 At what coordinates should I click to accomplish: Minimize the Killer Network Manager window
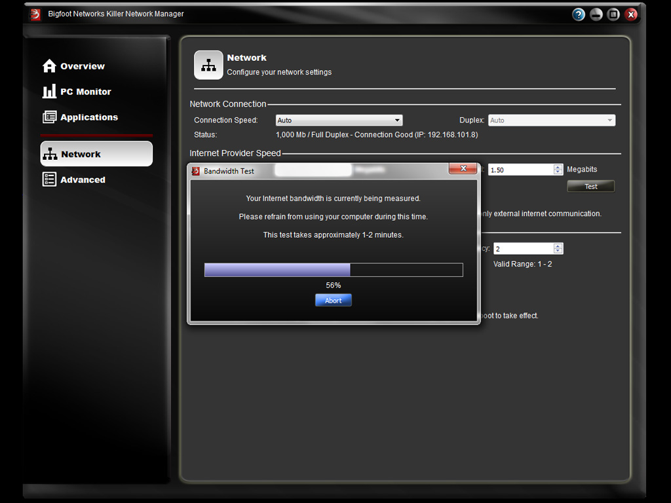pyautogui.click(x=596, y=14)
